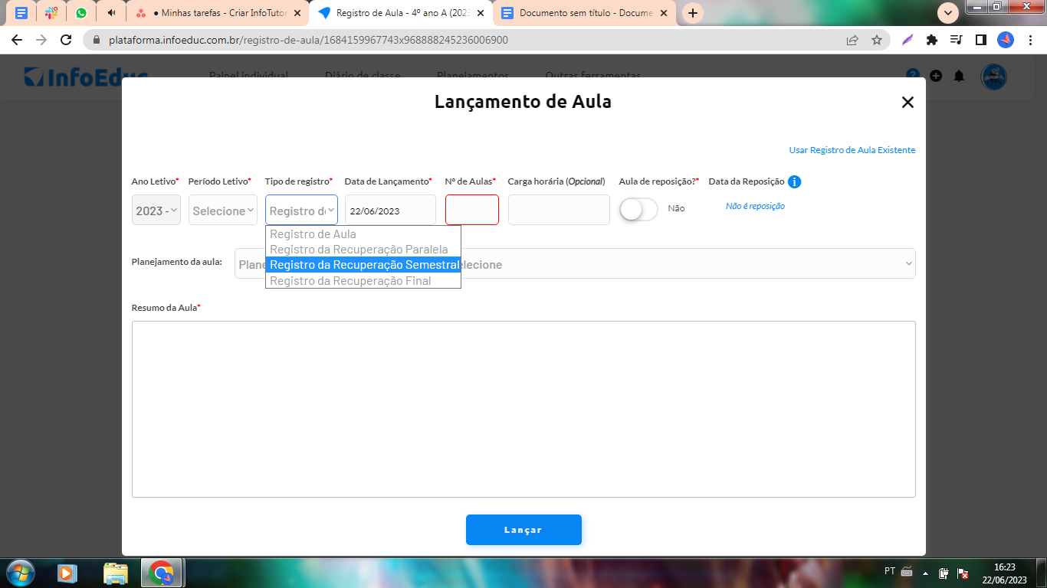
Task: Choose Registro da Recuperação Semestral option
Action: (x=363, y=265)
